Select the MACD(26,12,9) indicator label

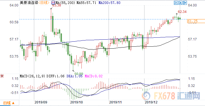coord(33,76)
